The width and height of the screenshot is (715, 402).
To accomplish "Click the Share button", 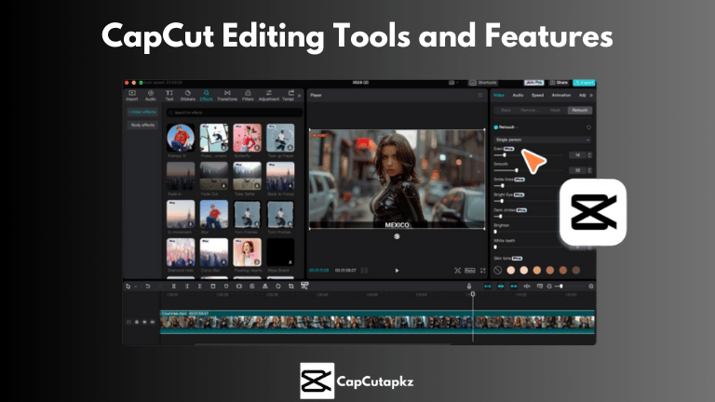I will coord(559,83).
